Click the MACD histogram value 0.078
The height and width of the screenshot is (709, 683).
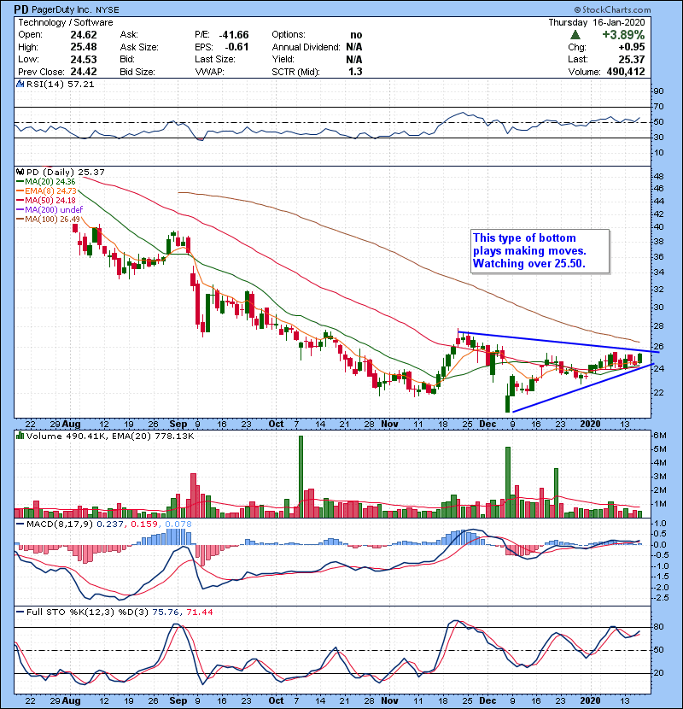tap(178, 524)
